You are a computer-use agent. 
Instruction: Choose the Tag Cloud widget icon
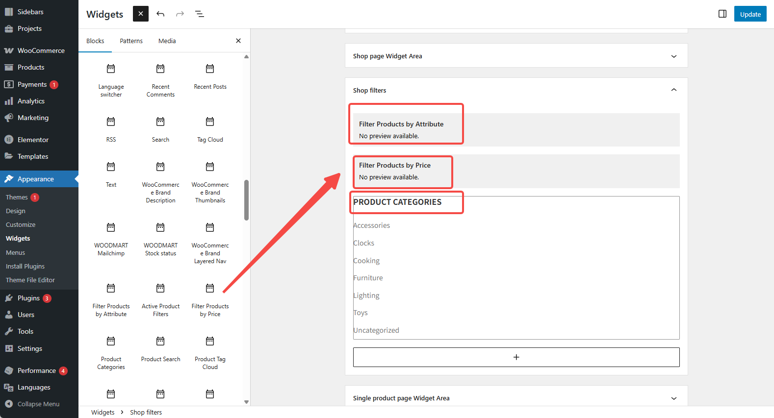coord(210,122)
